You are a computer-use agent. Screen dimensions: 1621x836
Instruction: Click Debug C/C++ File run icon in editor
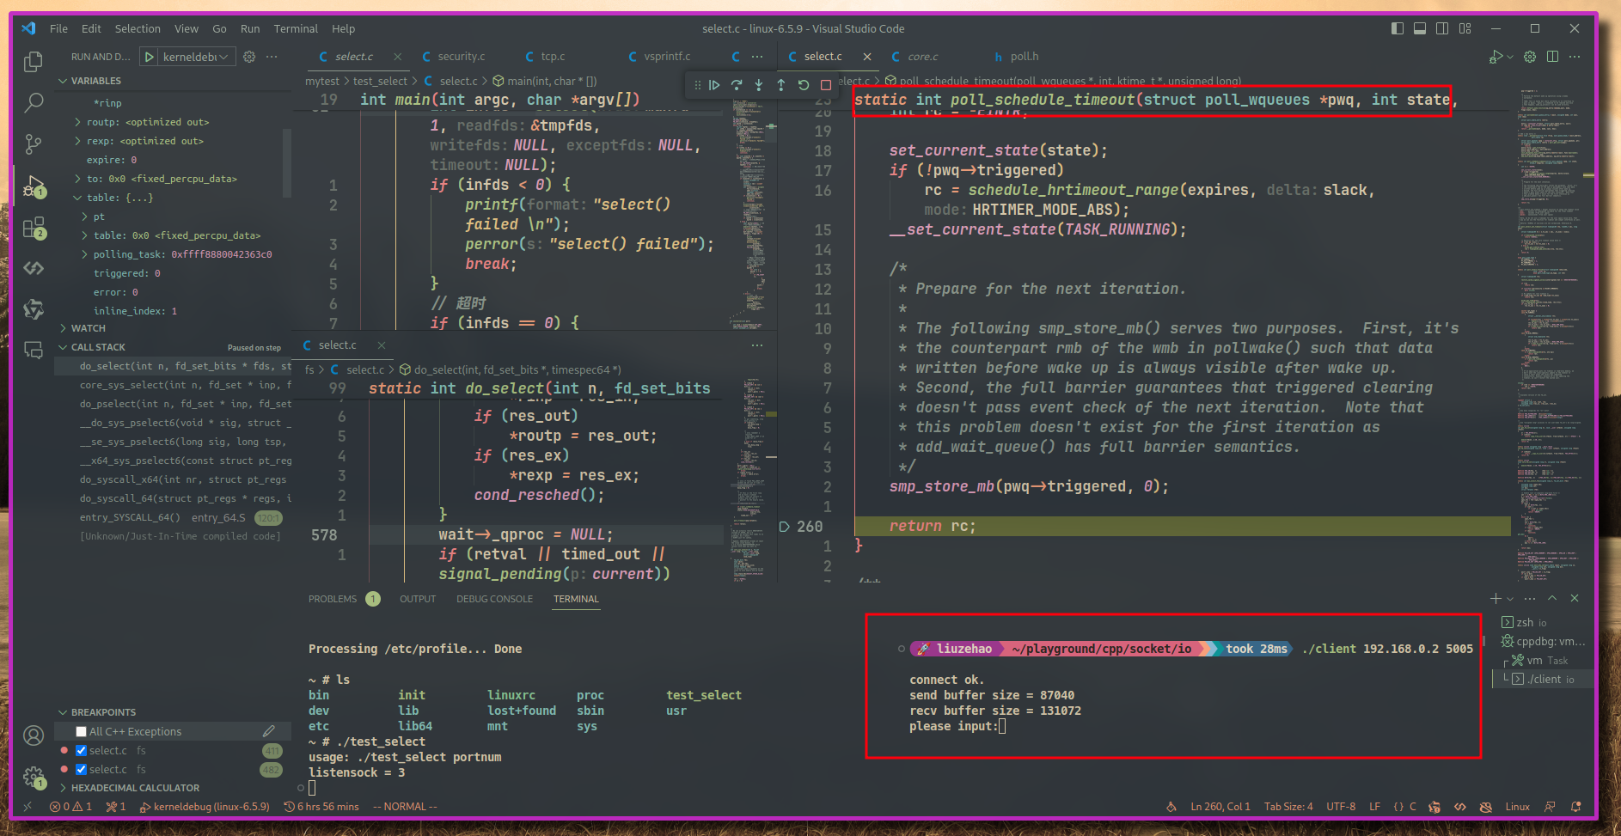click(x=1496, y=57)
